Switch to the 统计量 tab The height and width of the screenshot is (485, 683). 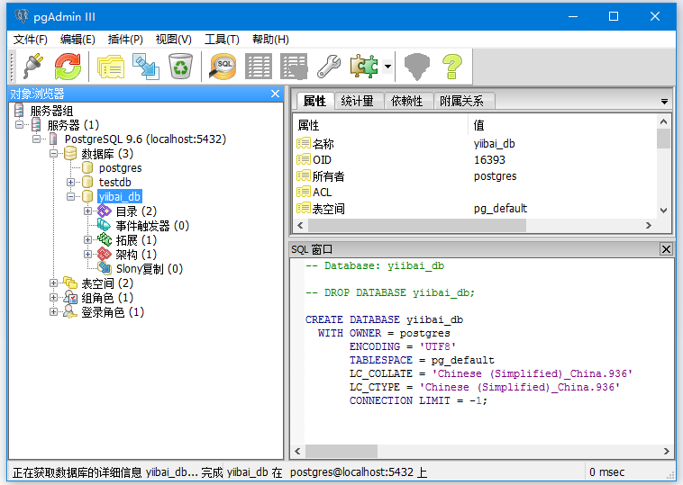click(x=358, y=101)
